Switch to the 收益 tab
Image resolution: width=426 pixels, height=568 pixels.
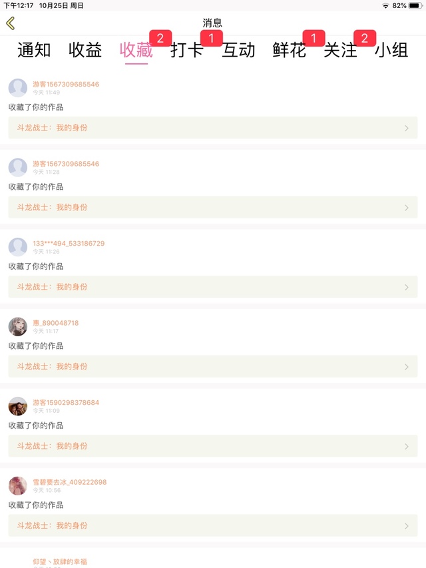coord(85,50)
